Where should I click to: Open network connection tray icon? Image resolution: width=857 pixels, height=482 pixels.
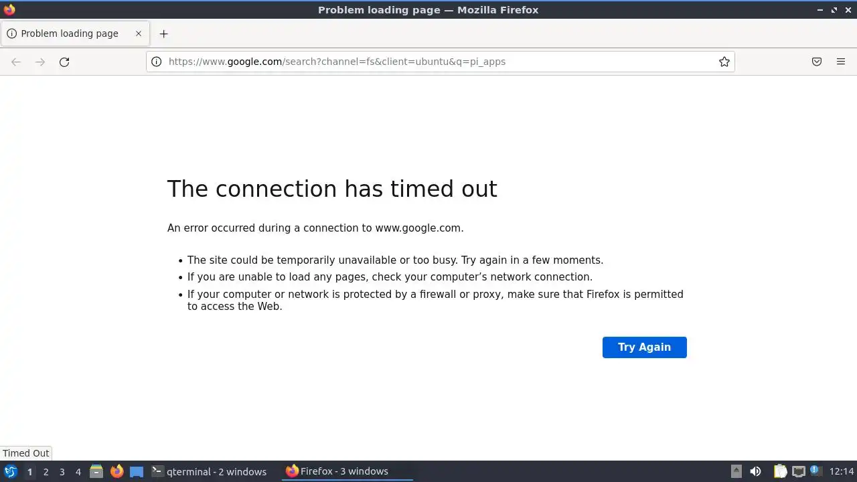[798, 471]
